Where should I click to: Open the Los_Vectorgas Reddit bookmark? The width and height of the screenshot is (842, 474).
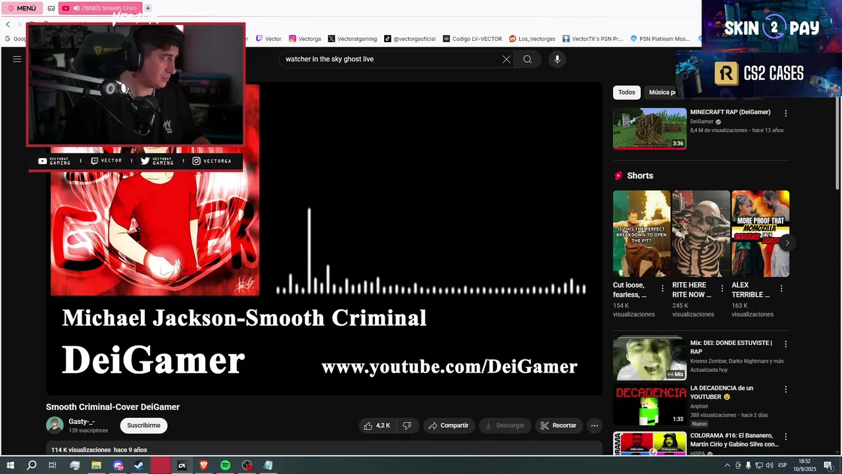[532, 39]
